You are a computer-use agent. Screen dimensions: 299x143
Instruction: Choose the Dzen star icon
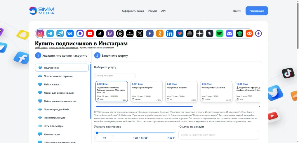tap(200, 34)
